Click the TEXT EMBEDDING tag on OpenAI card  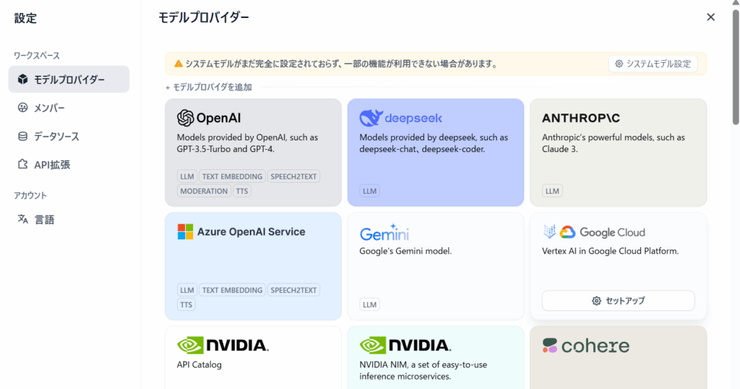tap(231, 176)
